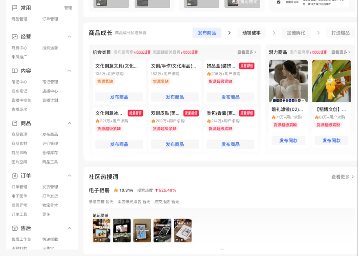Select the 加速孵化 step tab
The width and height of the screenshot is (358, 256).
tap(296, 33)
